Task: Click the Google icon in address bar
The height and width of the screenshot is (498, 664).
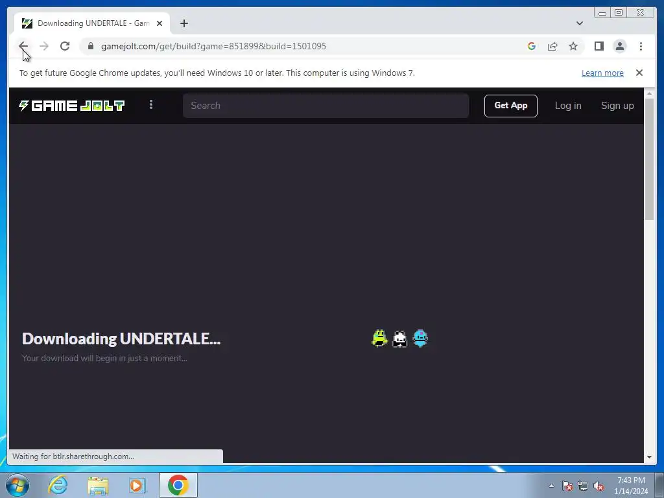Action: coord(532,46)
